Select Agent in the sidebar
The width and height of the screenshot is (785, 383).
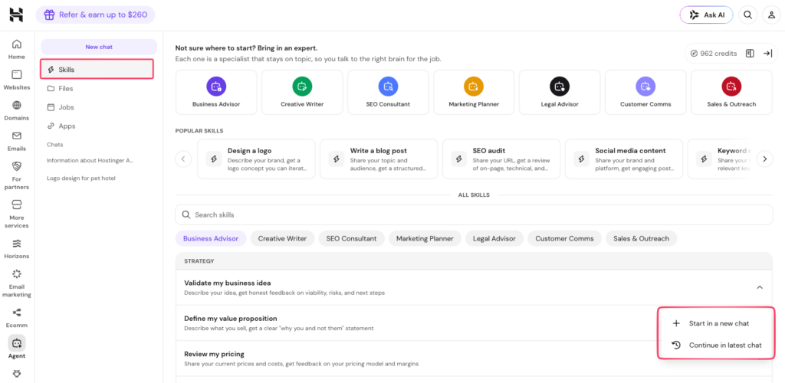(17, 348)
